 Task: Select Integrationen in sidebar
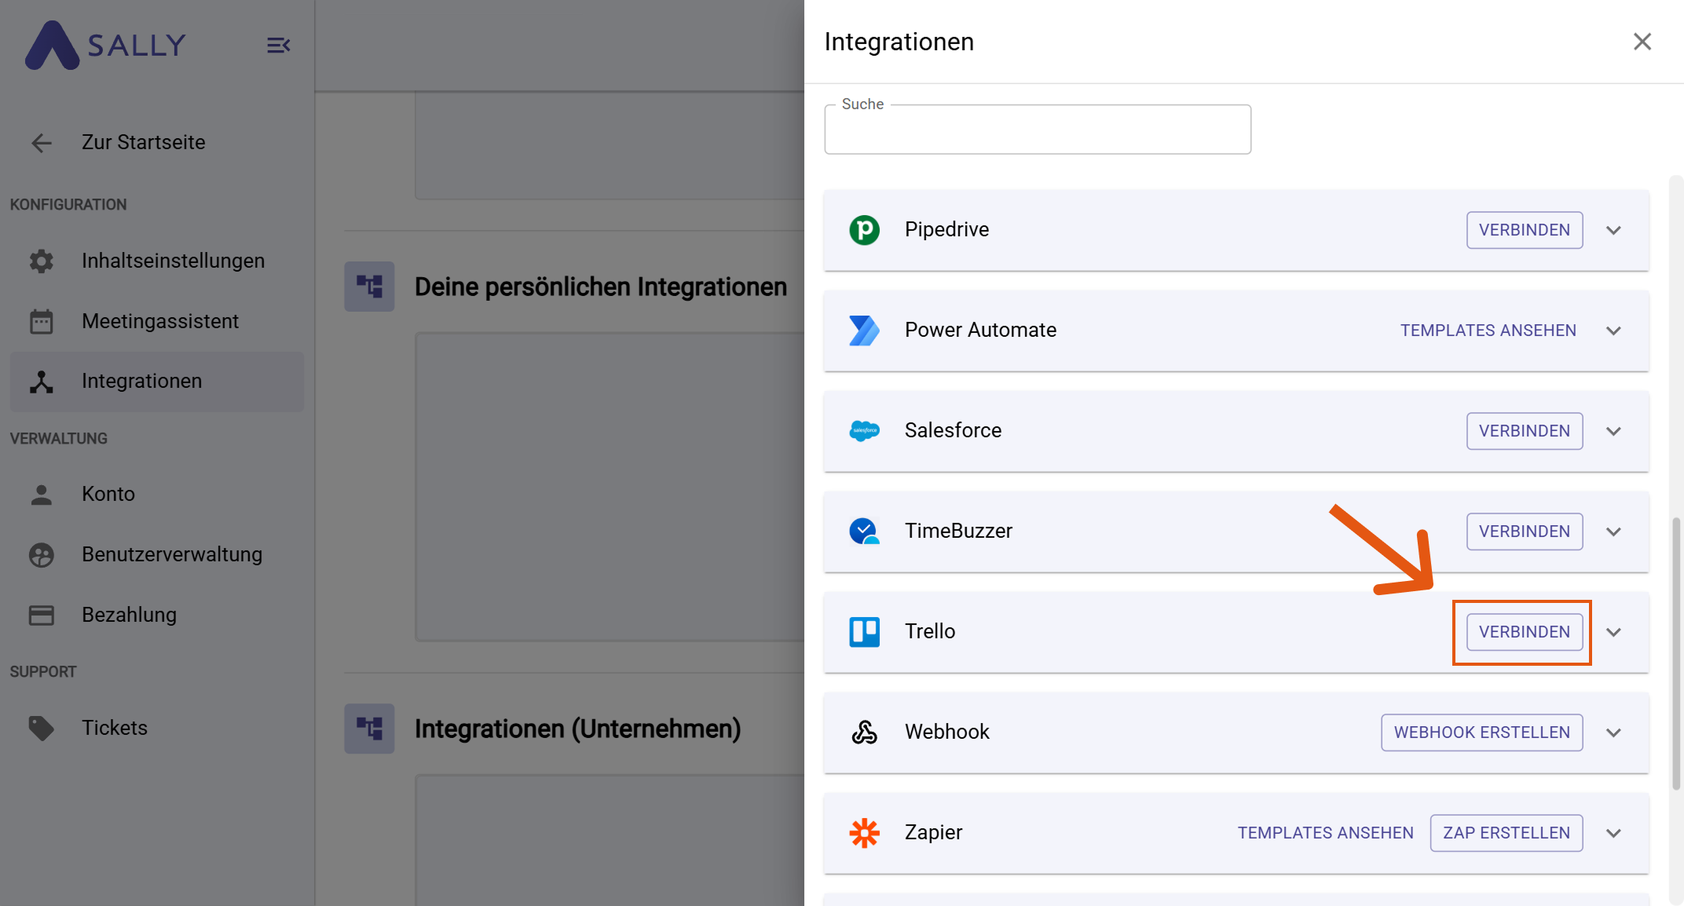click(156, 382)
